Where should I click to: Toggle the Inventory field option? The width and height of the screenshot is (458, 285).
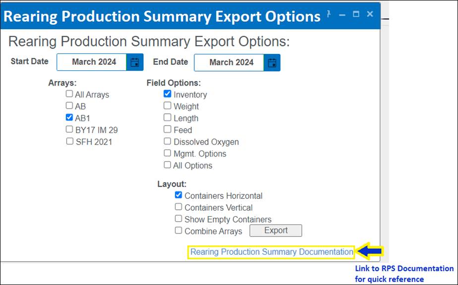pyautogui.click(x=168, y=94)
